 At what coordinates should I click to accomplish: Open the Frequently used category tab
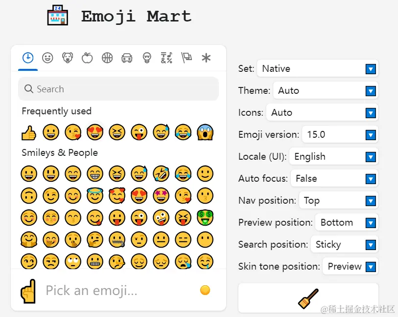(28, 58)
